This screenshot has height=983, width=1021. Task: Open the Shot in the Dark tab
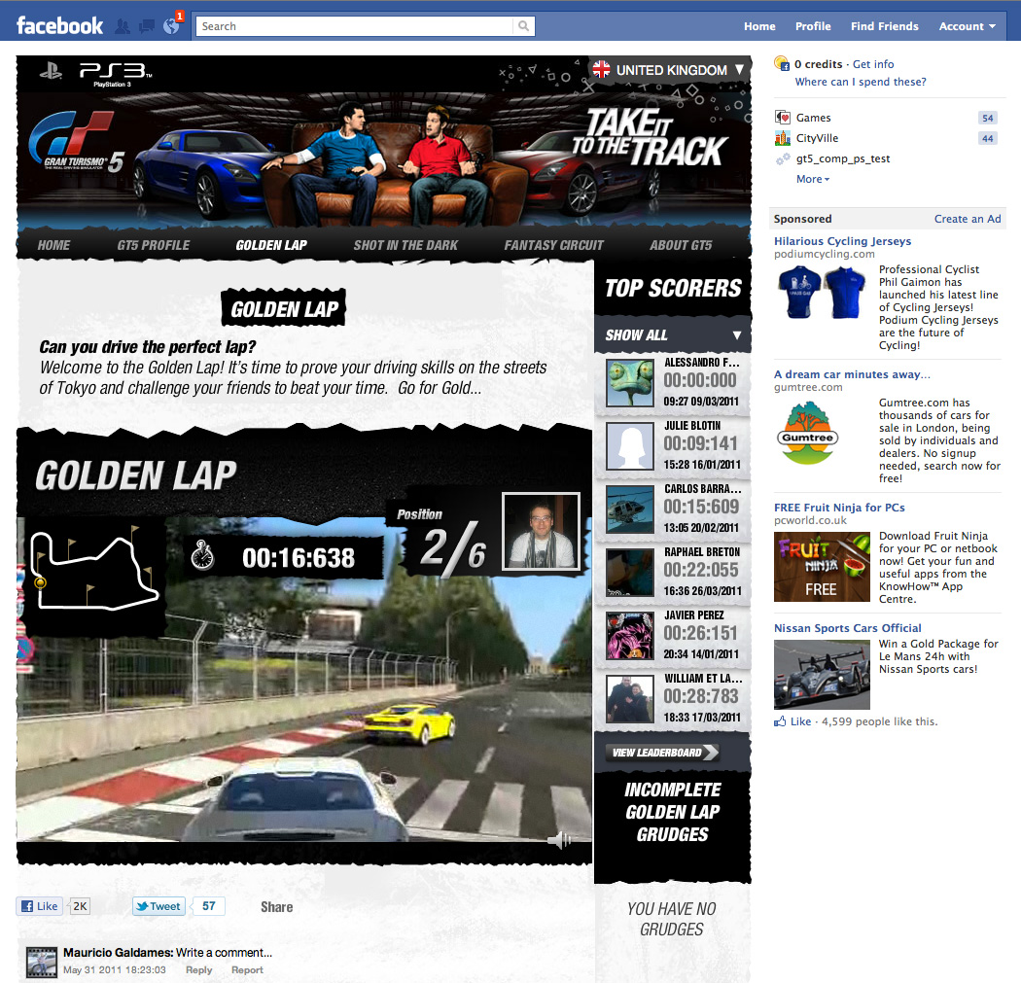click(x=405, y=245)
